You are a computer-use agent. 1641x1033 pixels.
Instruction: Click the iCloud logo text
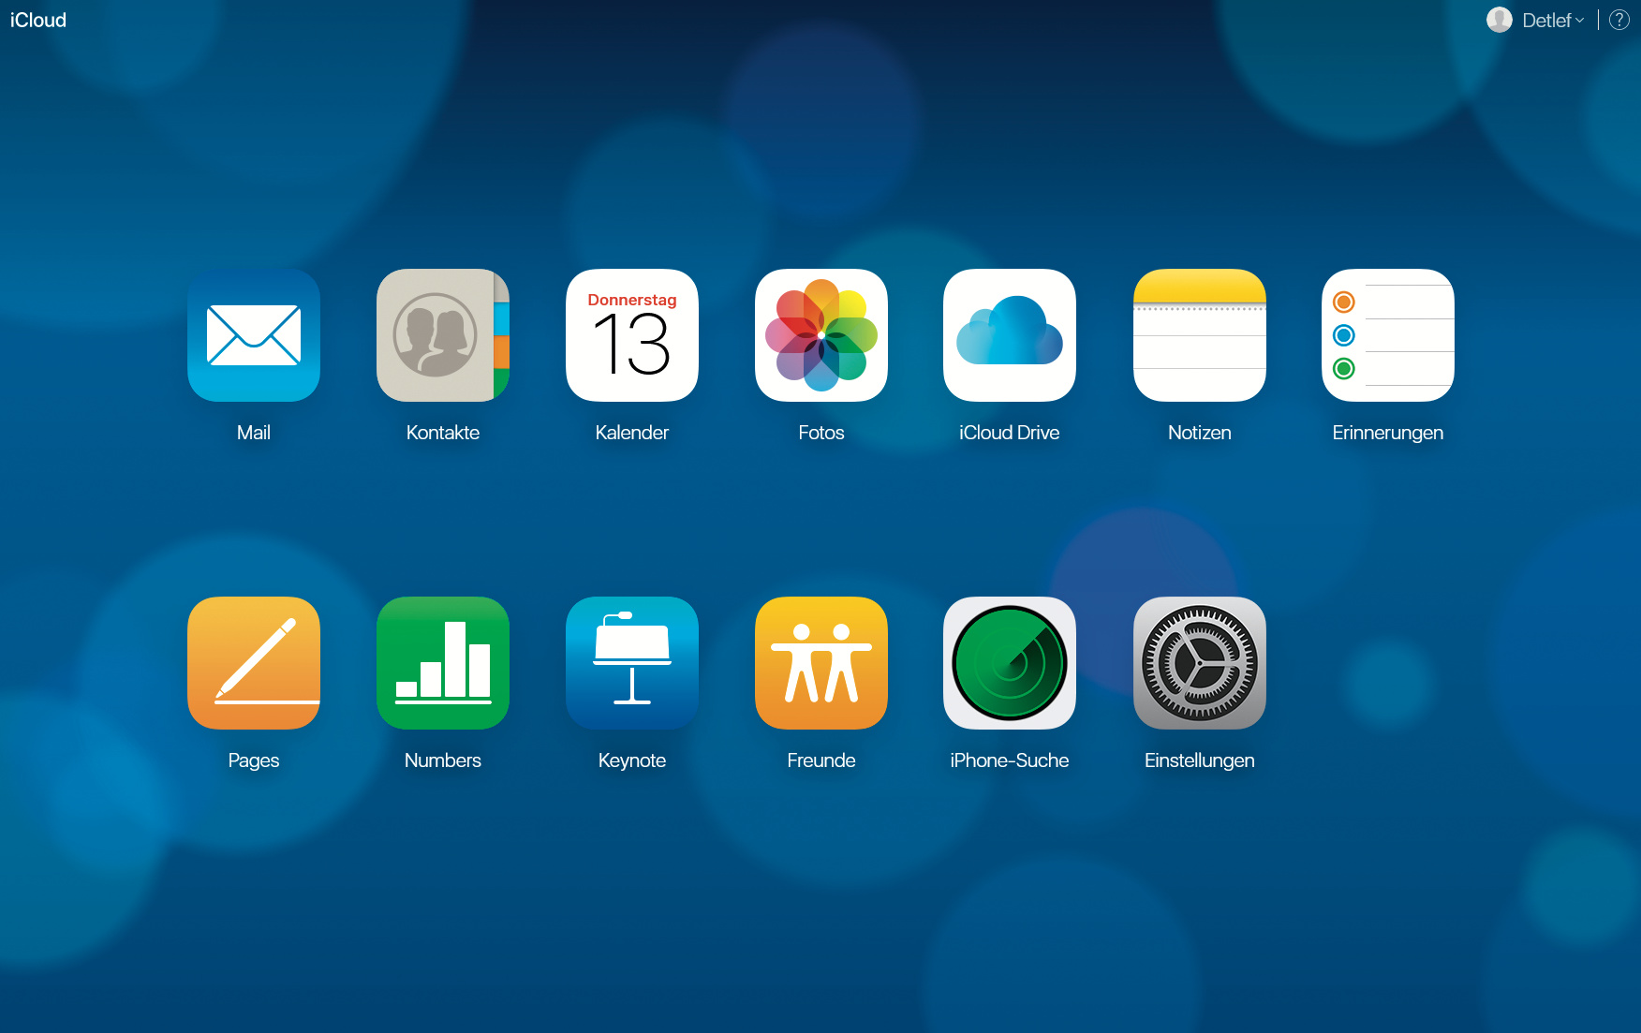(x=38, y=20)
